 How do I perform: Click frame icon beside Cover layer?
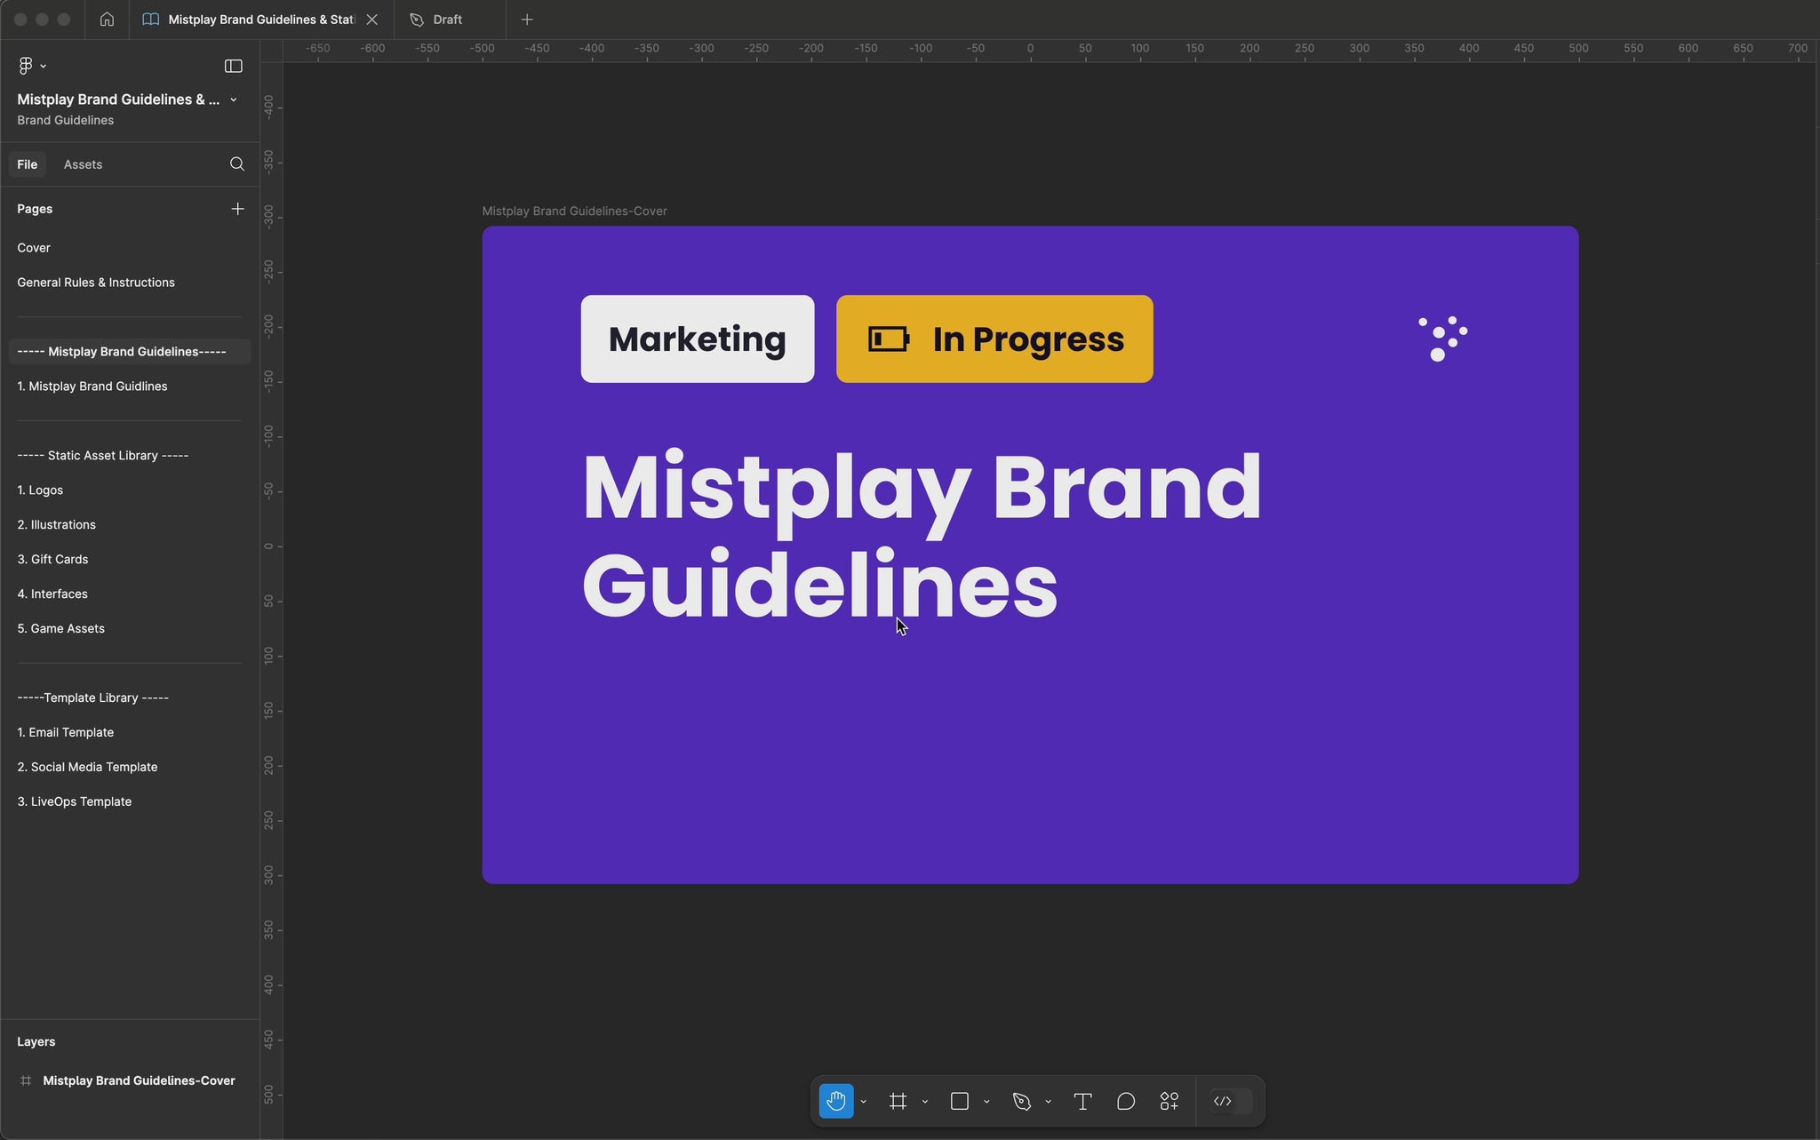(26, 1081)
